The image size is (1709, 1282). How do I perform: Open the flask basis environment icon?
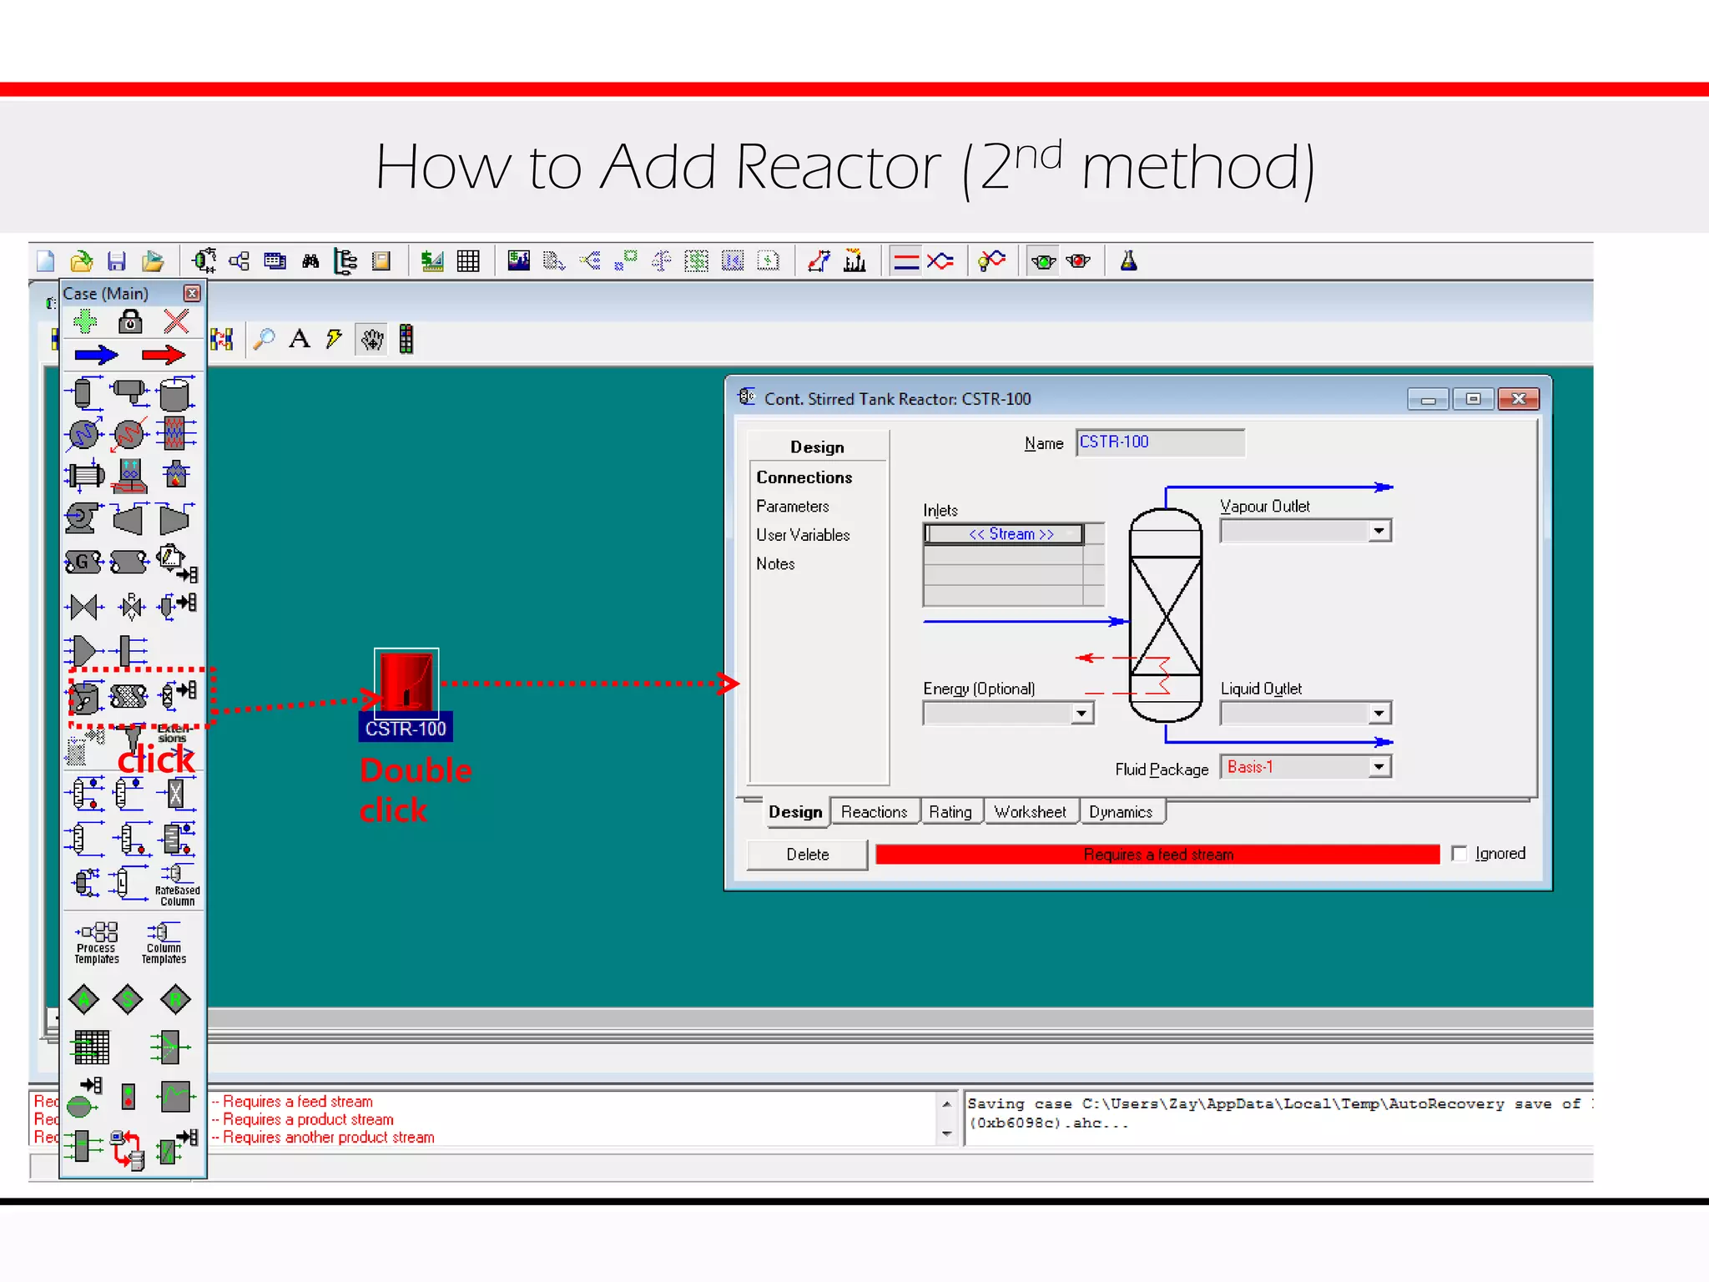tap(1128, 261)
